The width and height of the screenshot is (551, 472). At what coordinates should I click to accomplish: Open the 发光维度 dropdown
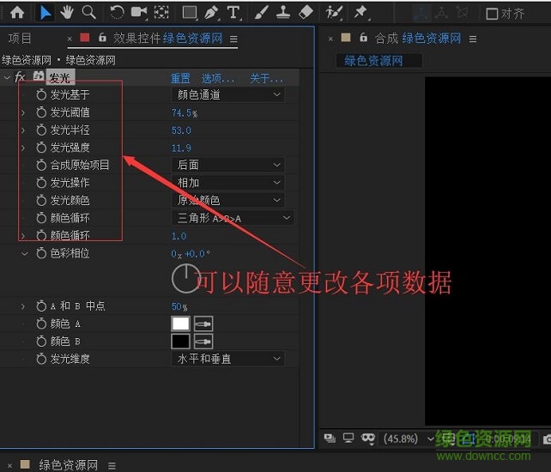pos(229,359)
